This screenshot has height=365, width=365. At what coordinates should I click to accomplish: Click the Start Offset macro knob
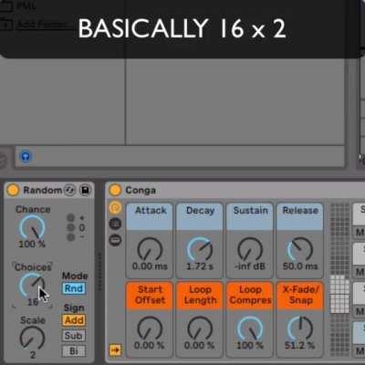point(150,328)
